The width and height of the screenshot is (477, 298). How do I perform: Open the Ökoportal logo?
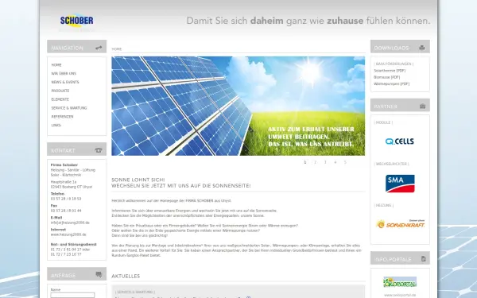pyautogui.click(x=400, y=282)
